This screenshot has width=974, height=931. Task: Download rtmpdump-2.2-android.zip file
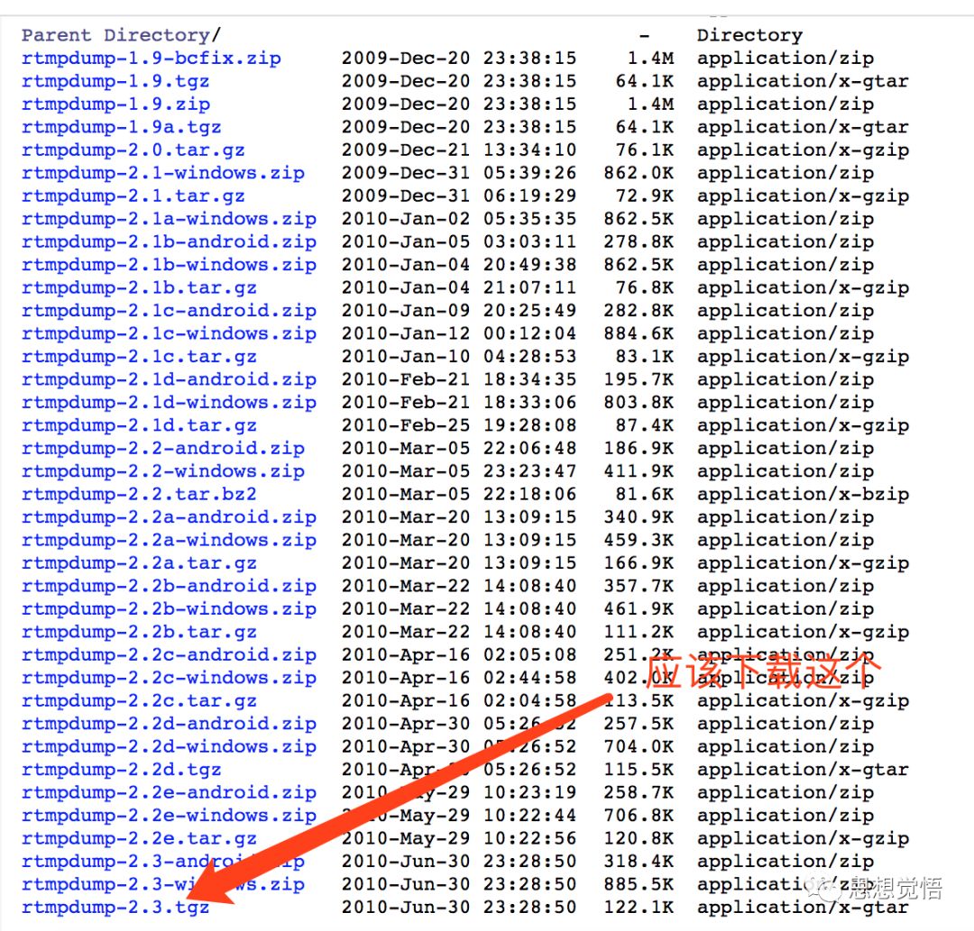point(162,448)
